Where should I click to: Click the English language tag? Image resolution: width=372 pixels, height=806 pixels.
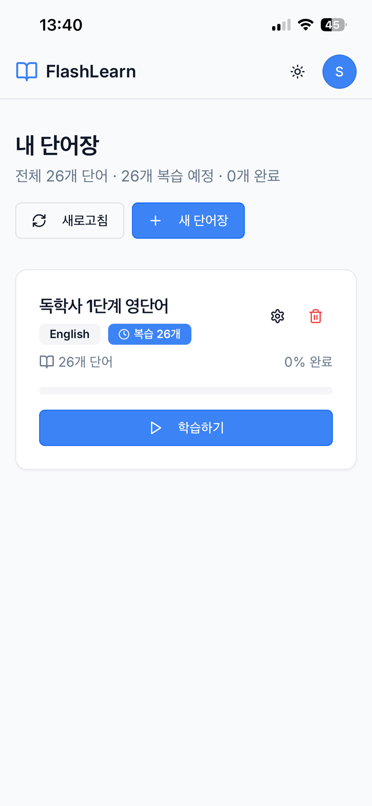[x=70, y=334]
